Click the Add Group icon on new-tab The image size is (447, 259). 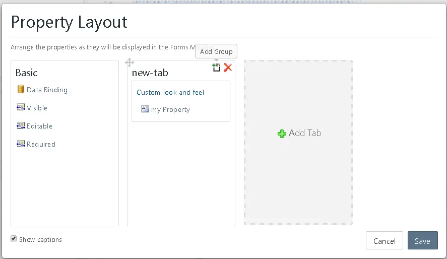(216, 68)
